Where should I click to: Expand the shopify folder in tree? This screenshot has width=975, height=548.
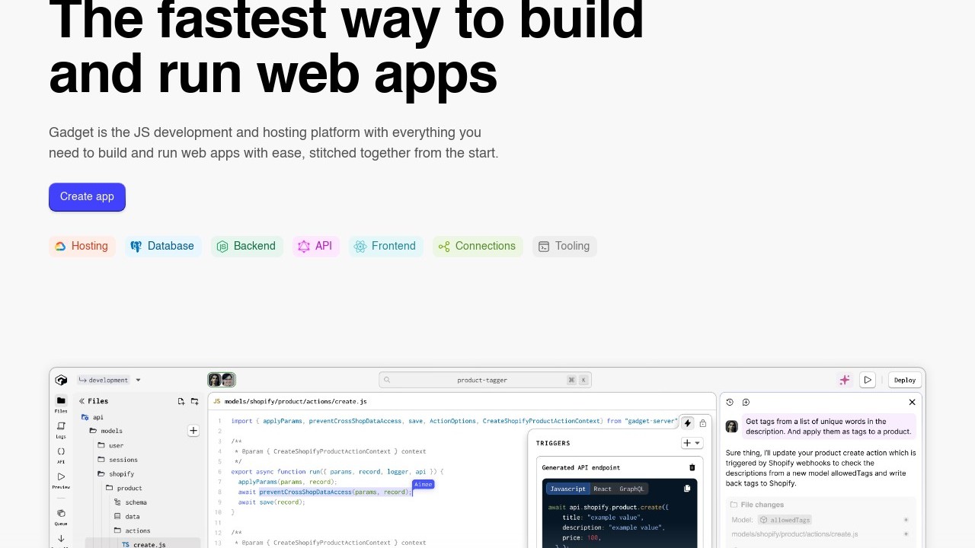click(x=121, y=473)
